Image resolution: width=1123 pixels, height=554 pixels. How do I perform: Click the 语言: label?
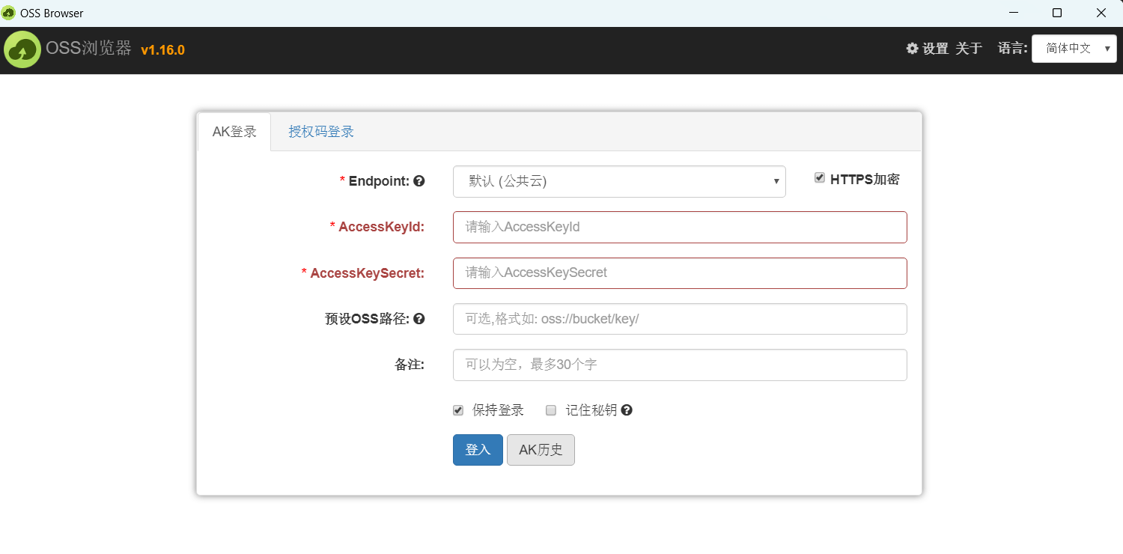pyautogui.click(x=1012, y=49)
